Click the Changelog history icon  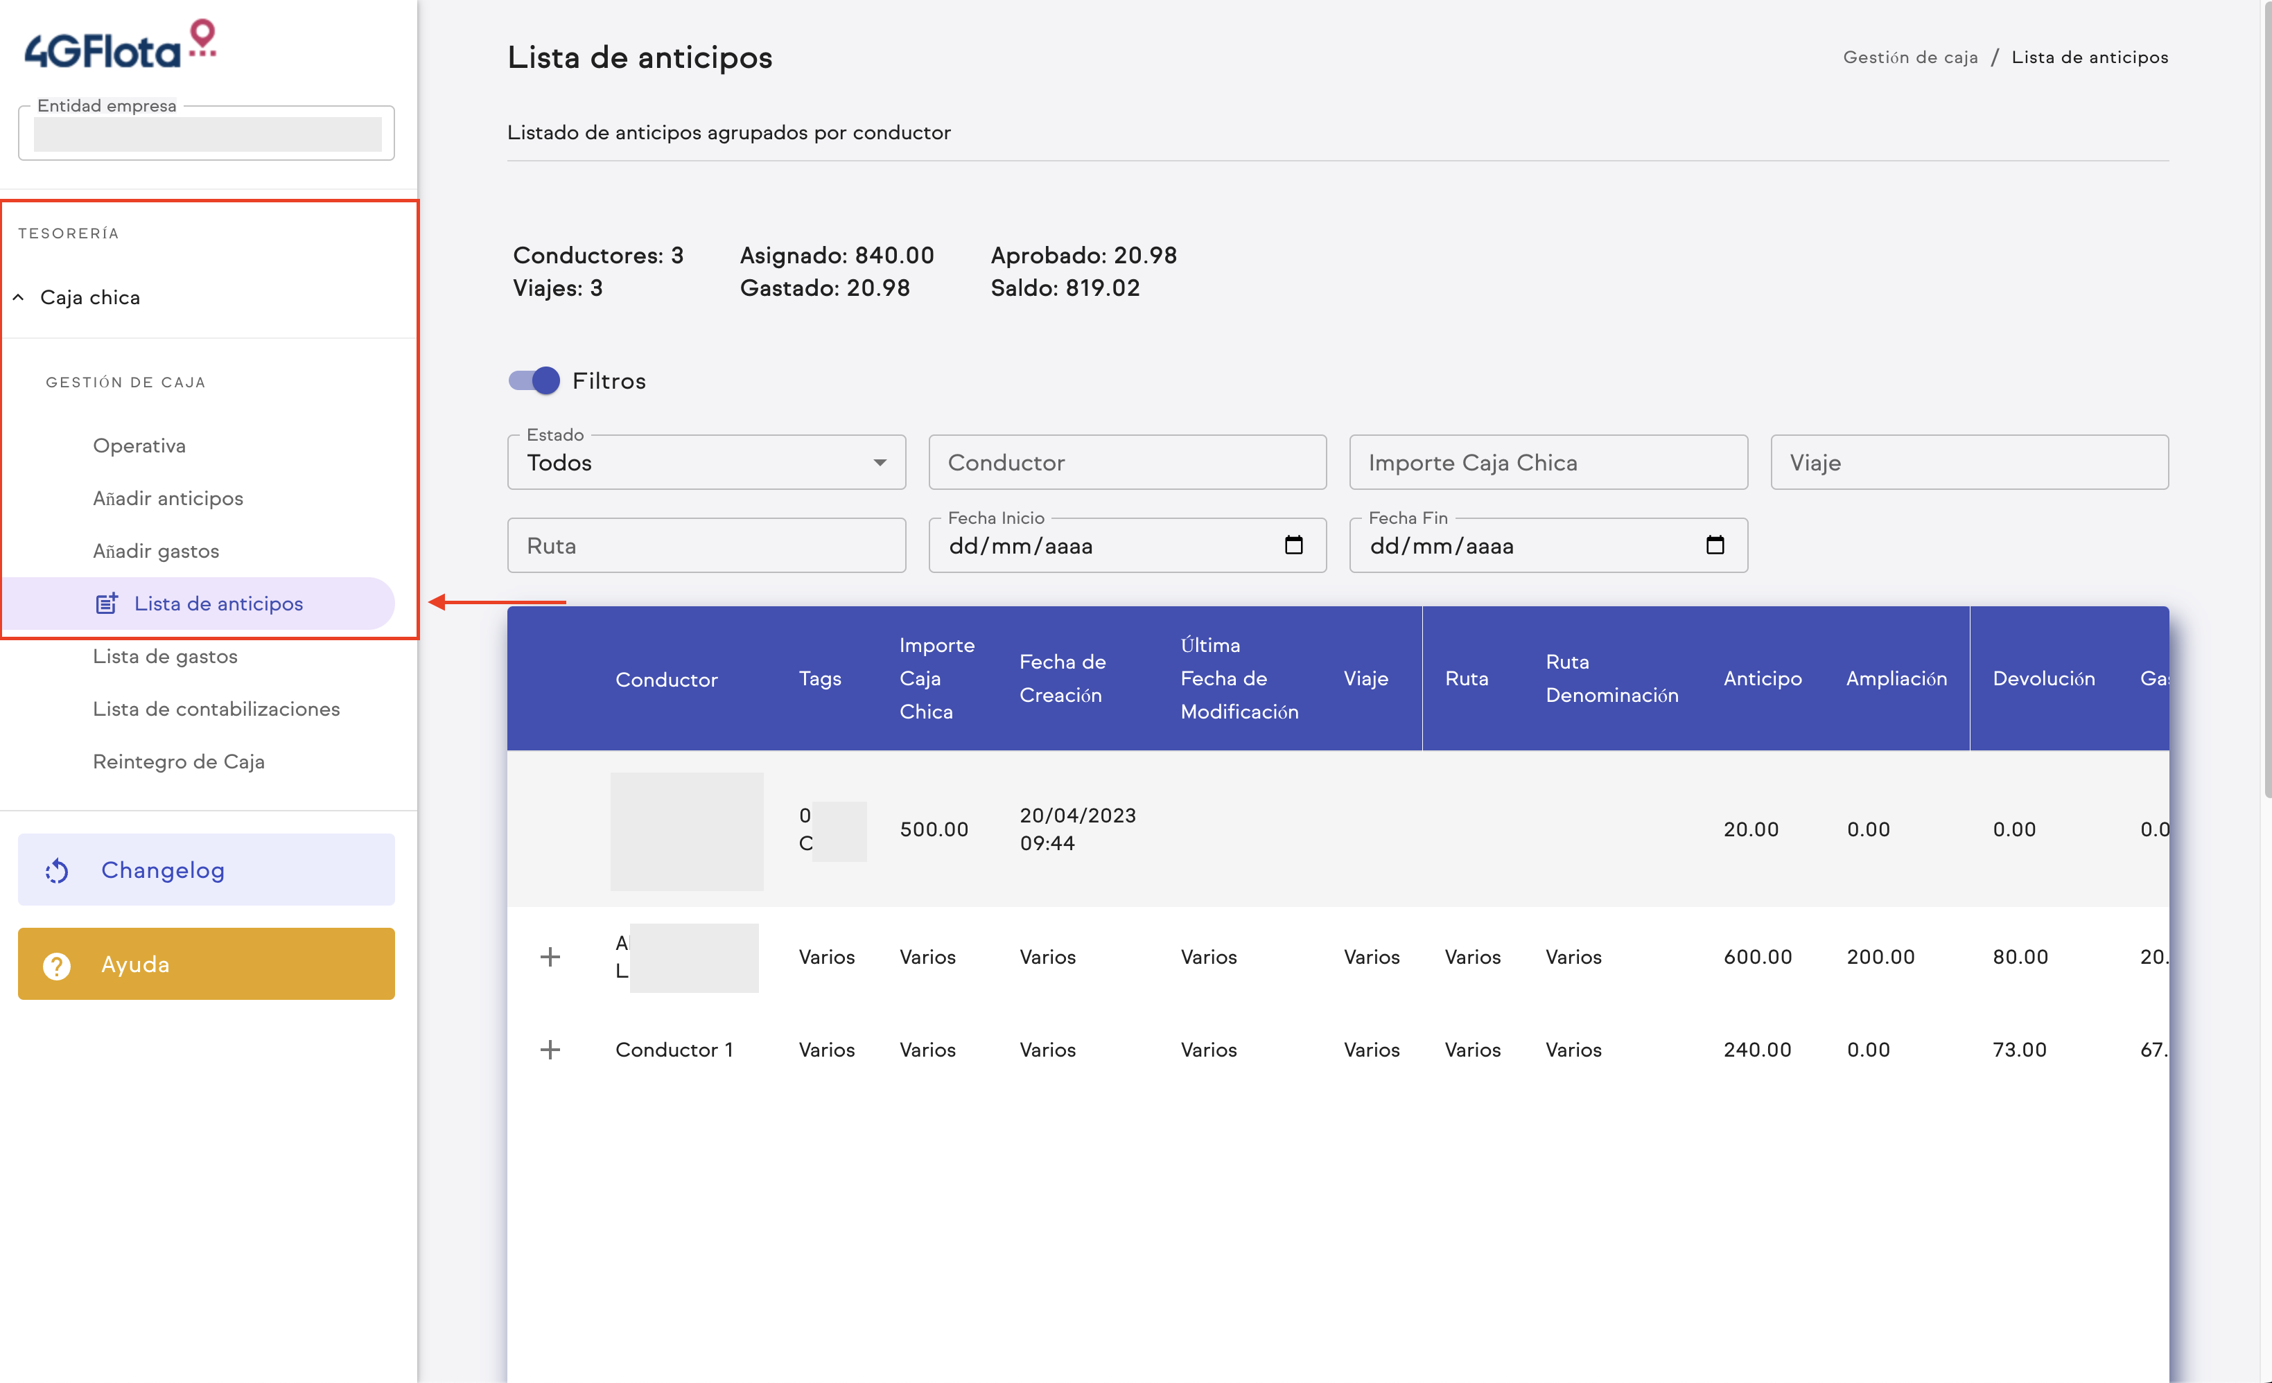click(x=56, y=870)
